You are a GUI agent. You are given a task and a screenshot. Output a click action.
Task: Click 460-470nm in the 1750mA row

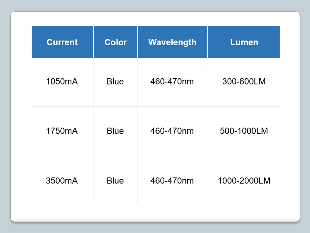pos(172,131)
